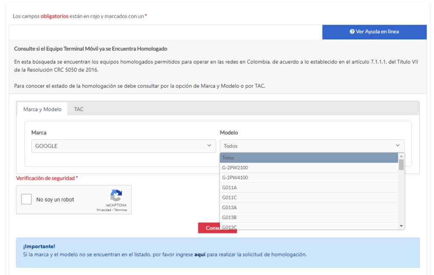
Task: Open the Marca dropdown showing GOOGLE
Action: coord(123,146)
